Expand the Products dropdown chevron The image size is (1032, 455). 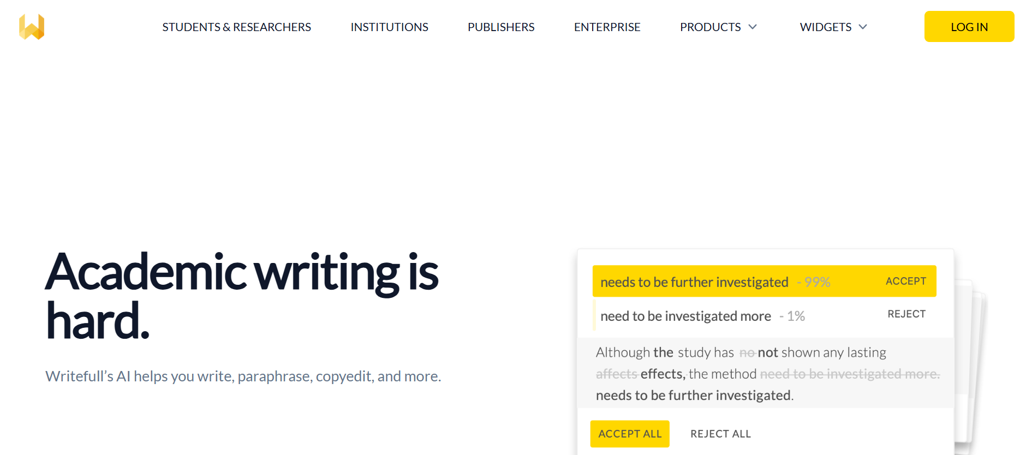pyautogui.click(x=753, y=27)
